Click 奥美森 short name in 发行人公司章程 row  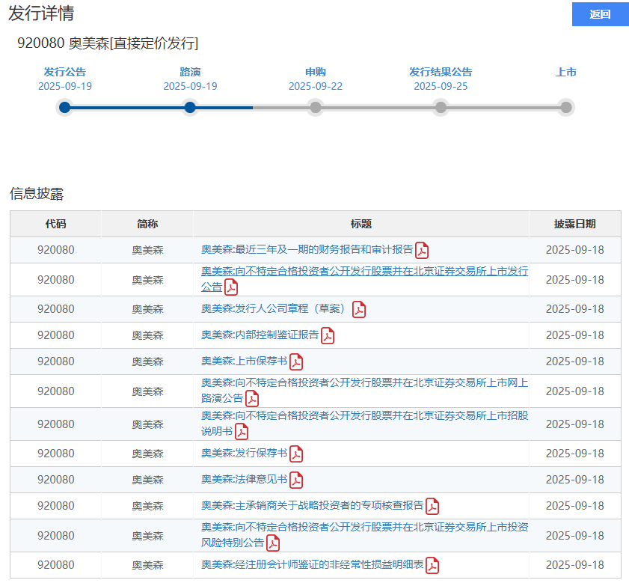coord(147,309)
